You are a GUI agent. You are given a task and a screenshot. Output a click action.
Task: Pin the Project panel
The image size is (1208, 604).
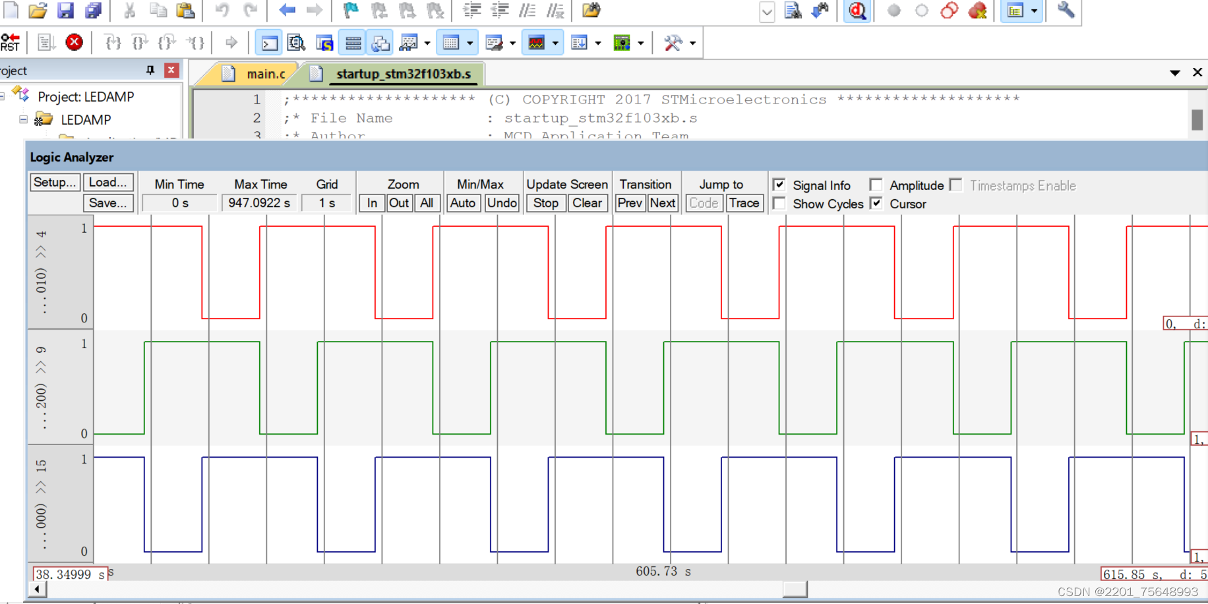pyautogui.click(x=150, y=71)
